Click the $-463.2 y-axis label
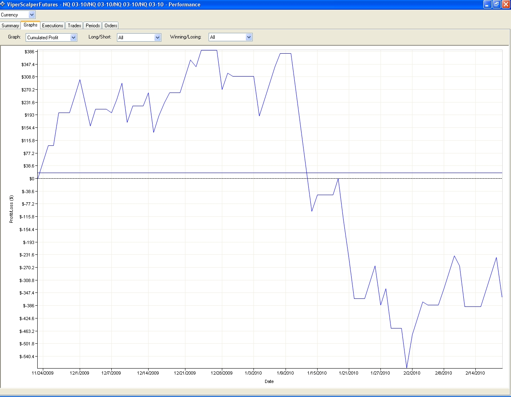 pyautogui.click(x=27, y=331)
